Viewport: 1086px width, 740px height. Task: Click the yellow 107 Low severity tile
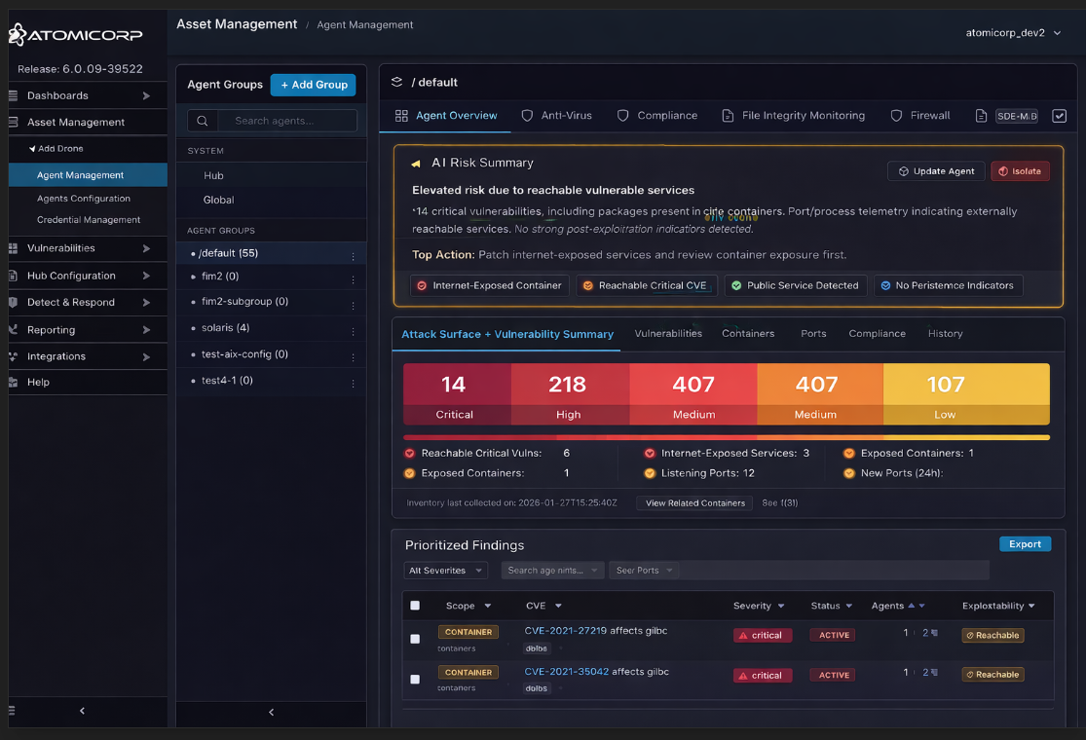click(966, 394)
